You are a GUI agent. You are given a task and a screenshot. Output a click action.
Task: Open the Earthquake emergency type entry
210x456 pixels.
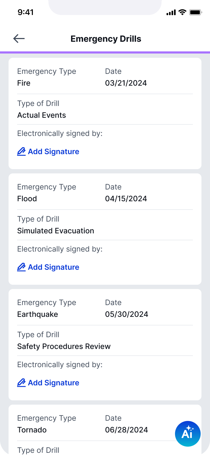pyautogui.click(x=38, y=314)
